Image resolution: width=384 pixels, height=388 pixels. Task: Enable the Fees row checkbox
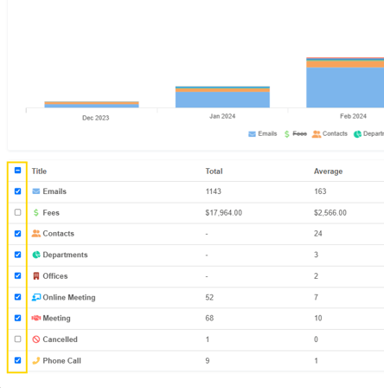tap(17, 212)
